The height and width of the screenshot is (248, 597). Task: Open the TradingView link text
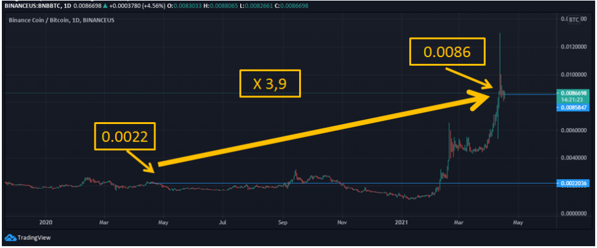[x=34, y=237]
